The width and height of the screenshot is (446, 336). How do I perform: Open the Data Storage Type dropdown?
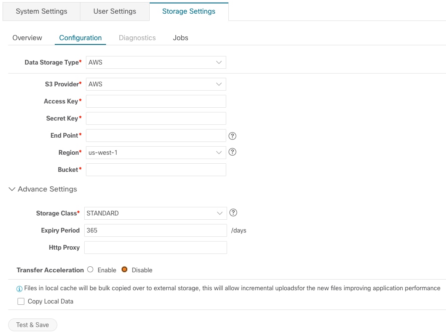(x=156, y=62)
